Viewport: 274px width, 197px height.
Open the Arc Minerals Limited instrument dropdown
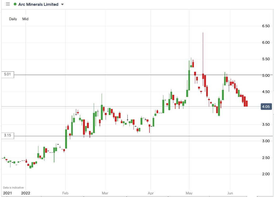62,4
